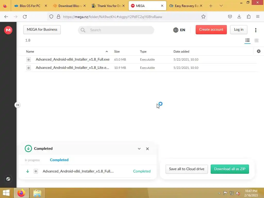The image size is (264, 198).
Task: Show hidden system tray icons
Action: tap(219, 193)
